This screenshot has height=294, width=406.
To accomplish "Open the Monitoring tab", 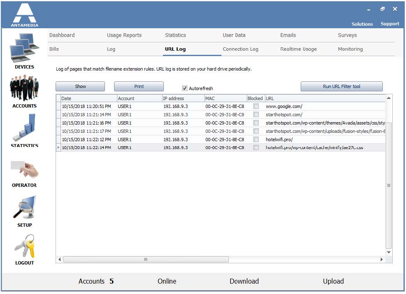I will coord(350,49).
